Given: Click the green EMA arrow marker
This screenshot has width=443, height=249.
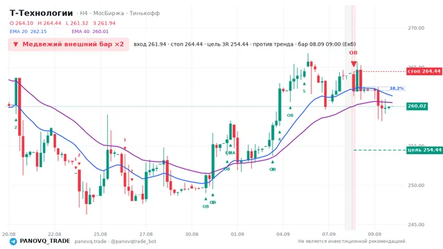Looking at the screenshot, I should pyautogui.click(x=230, y=150).
